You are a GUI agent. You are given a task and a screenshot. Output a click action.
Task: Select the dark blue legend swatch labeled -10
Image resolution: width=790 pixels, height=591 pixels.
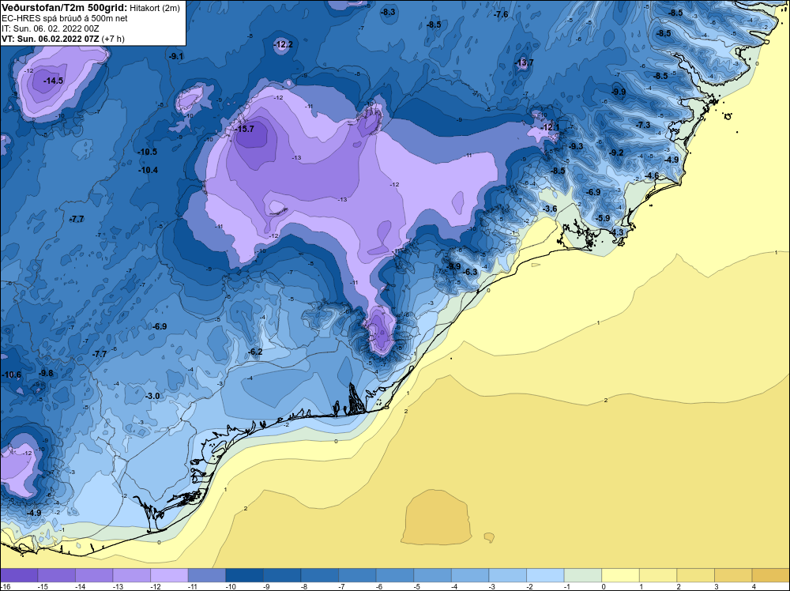pos(244,575)
